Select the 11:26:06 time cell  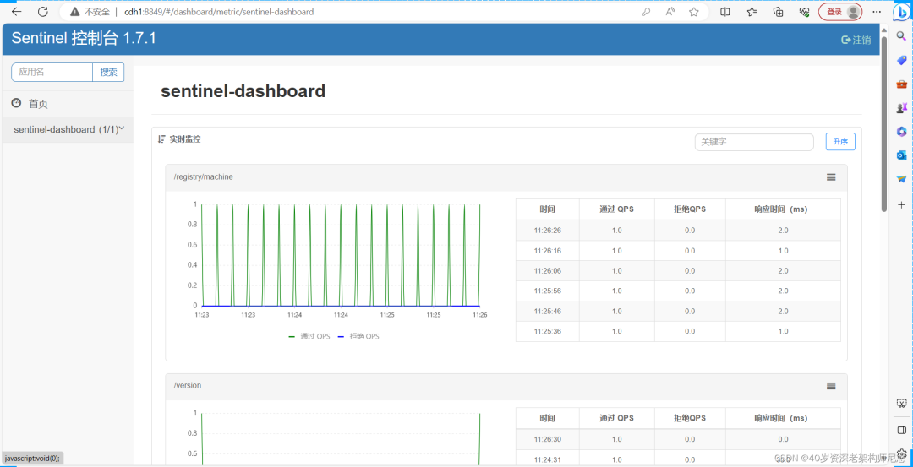click(x=547, y=271)
